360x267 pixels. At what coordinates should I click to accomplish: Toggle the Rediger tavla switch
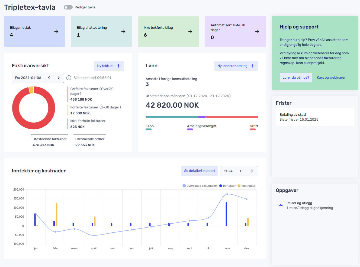(68, 7)
